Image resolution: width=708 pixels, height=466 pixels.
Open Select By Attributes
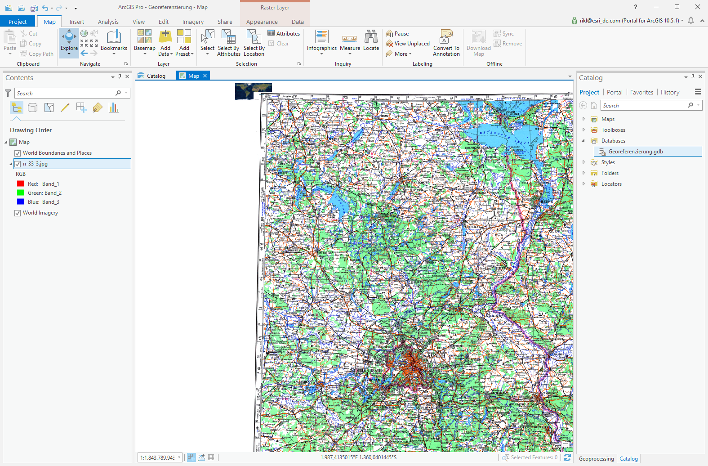229,43
